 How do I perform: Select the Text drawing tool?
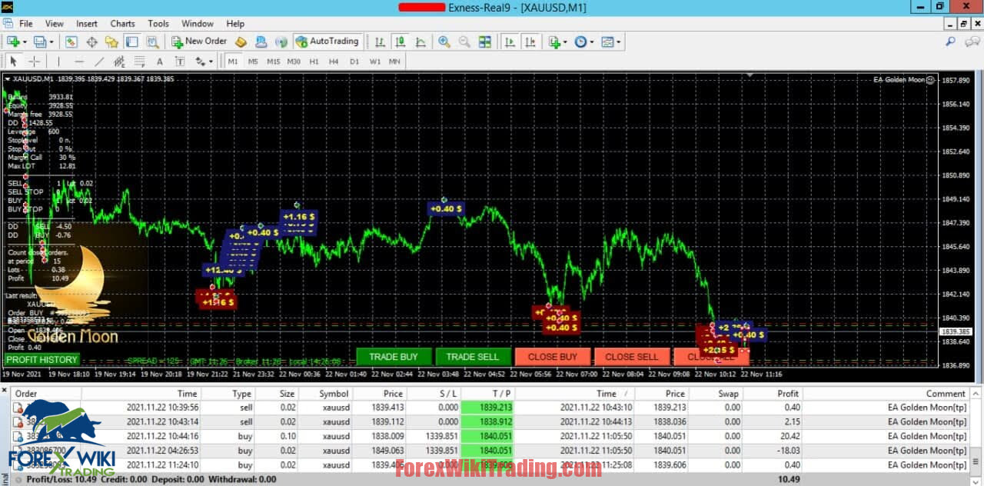[160, 62]
